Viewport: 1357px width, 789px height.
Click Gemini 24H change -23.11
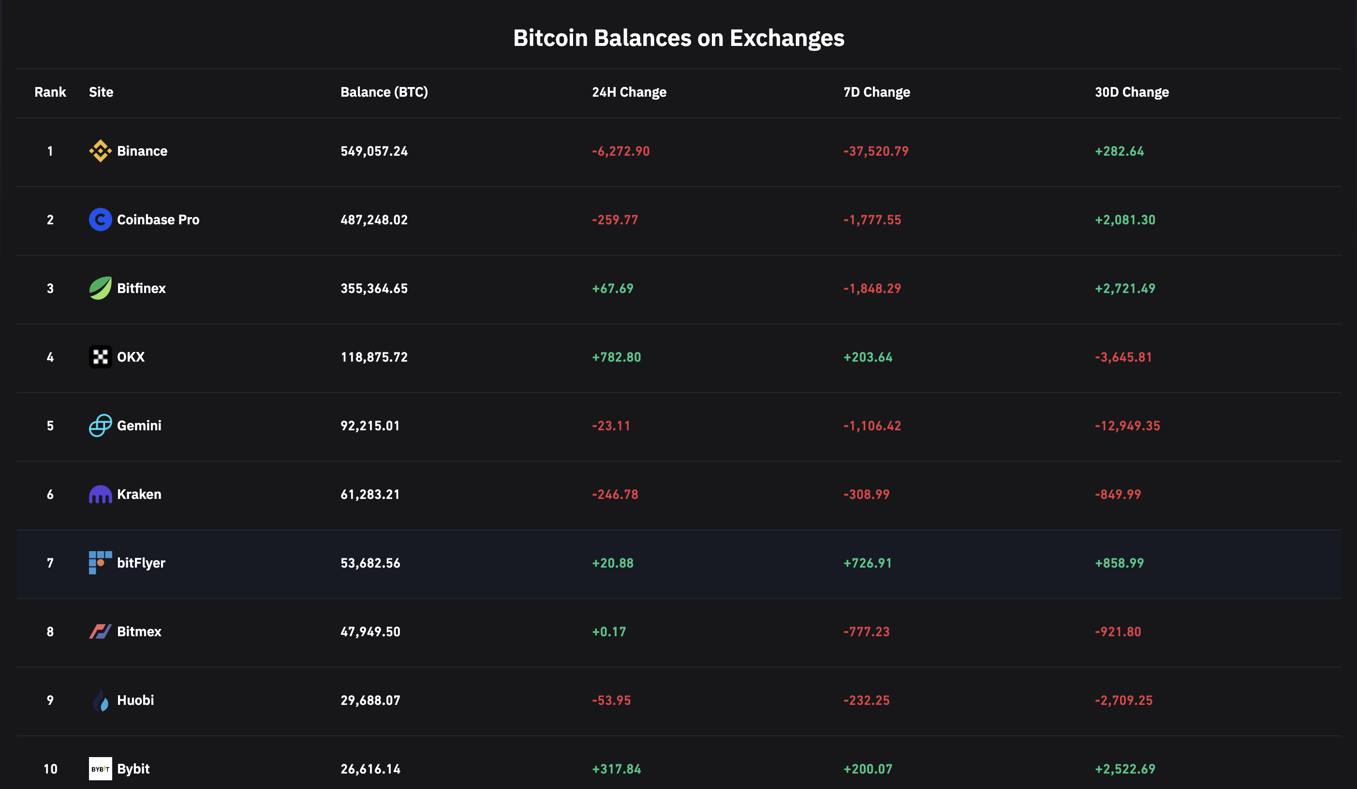pos(611,426)
